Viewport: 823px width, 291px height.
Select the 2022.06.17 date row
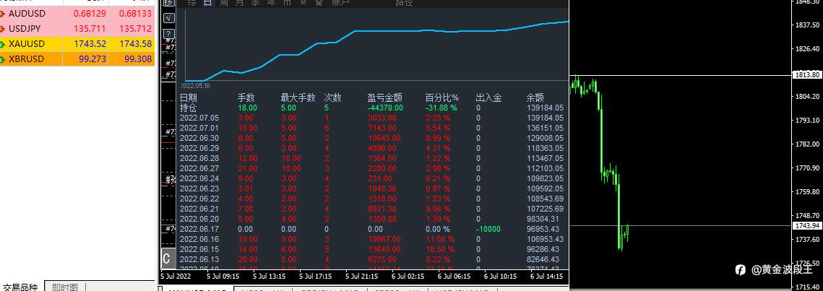(373, 229)
